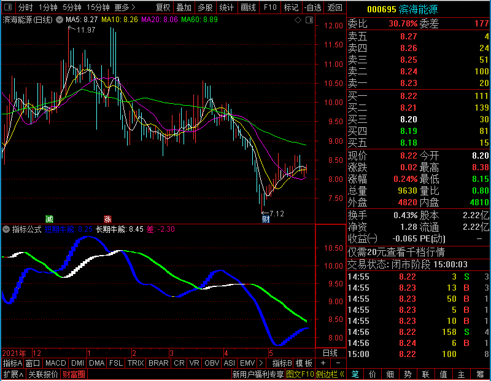Open the 多股 multi-stock view
The width and height of the screenshot is (491, 381).
click(205, 7)
